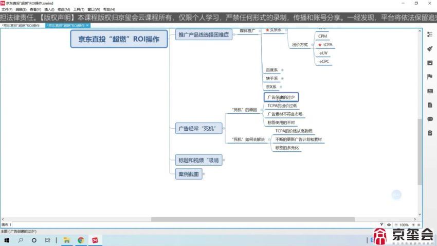Open the 编辑(E) menu
Viewport: 437px width, 246px height.
(21, 9)
